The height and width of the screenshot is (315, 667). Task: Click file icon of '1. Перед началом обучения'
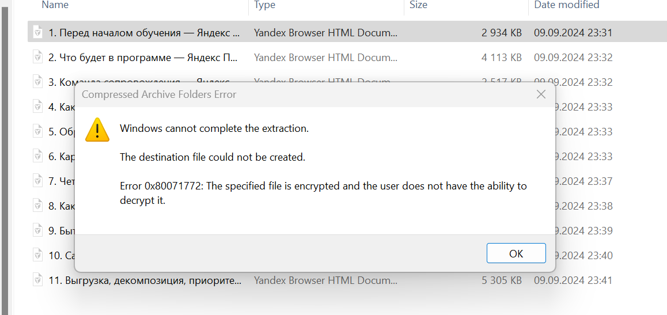[x=38, y=33]
